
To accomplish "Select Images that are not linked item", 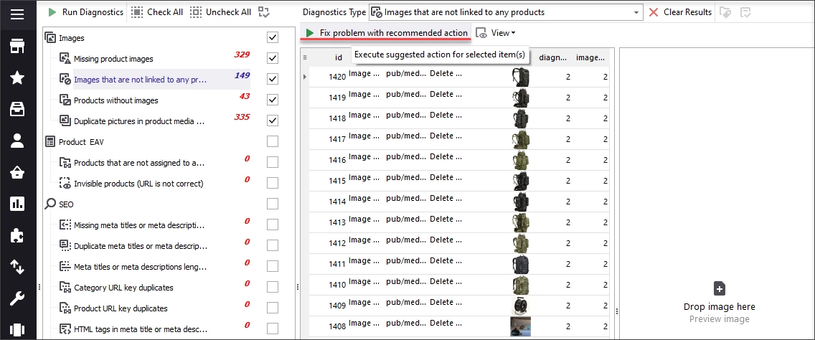I will coord(141,80).
